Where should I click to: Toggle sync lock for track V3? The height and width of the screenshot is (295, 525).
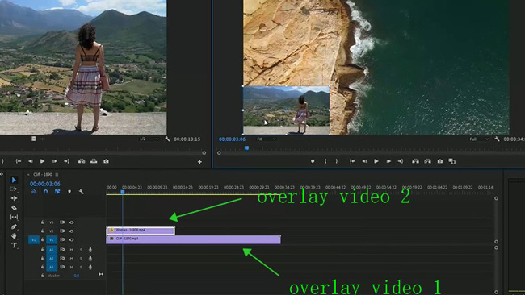[62, 222]
